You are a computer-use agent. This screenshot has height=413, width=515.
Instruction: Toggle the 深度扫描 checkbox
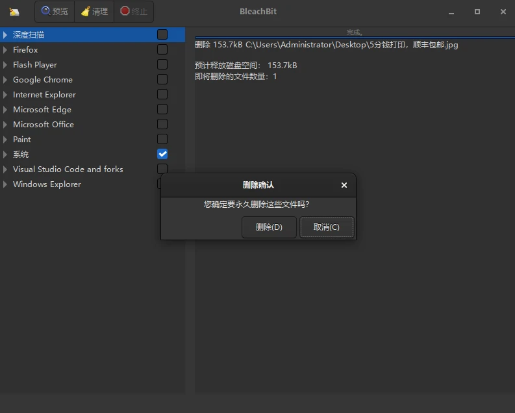[x=162, y=34]
